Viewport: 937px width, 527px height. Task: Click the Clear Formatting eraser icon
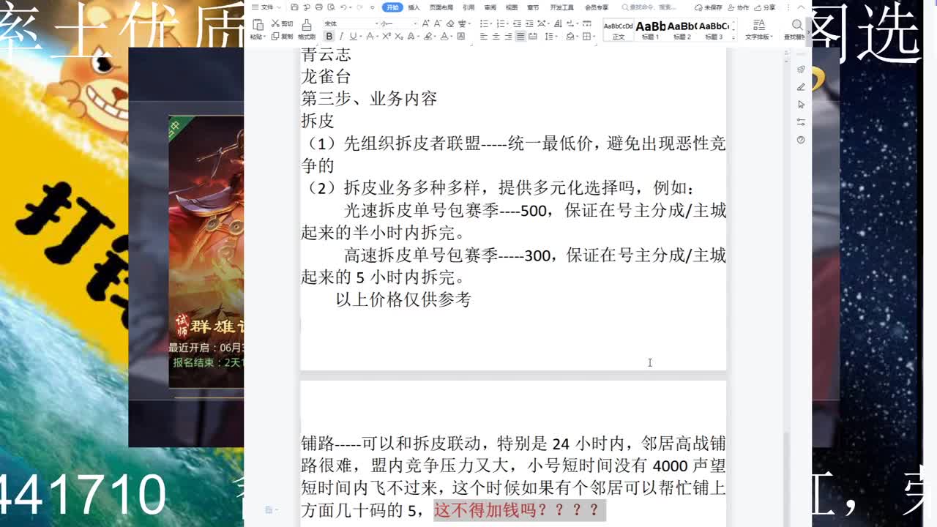click(x=450, y=23)
